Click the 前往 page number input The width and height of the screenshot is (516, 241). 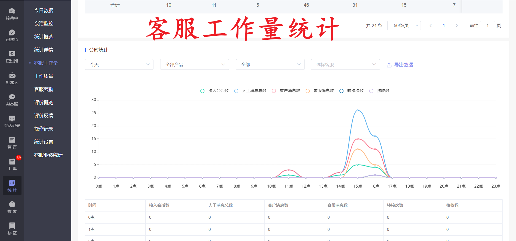tap(488, 25)
